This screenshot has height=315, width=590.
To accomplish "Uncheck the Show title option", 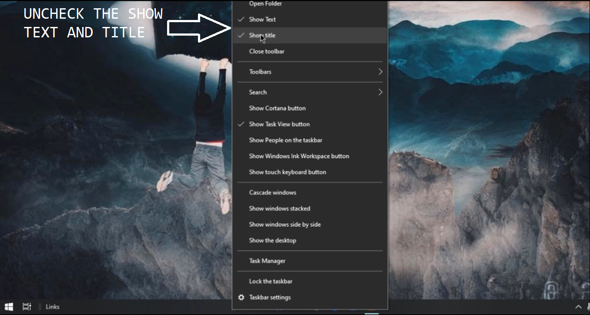I will pos(310,35).
